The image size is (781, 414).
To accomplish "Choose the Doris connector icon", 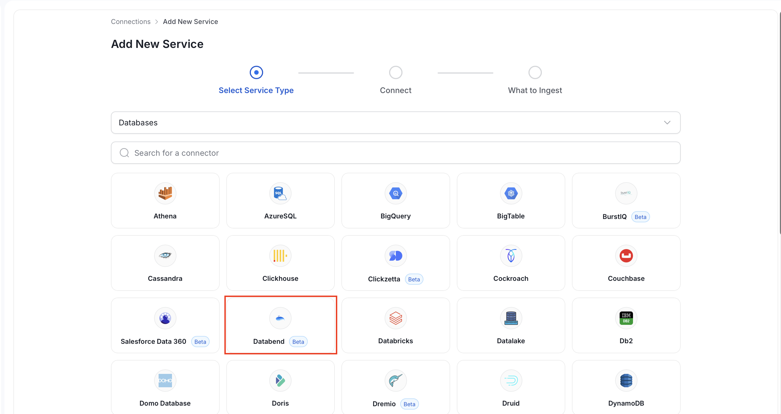I will 280,380.
